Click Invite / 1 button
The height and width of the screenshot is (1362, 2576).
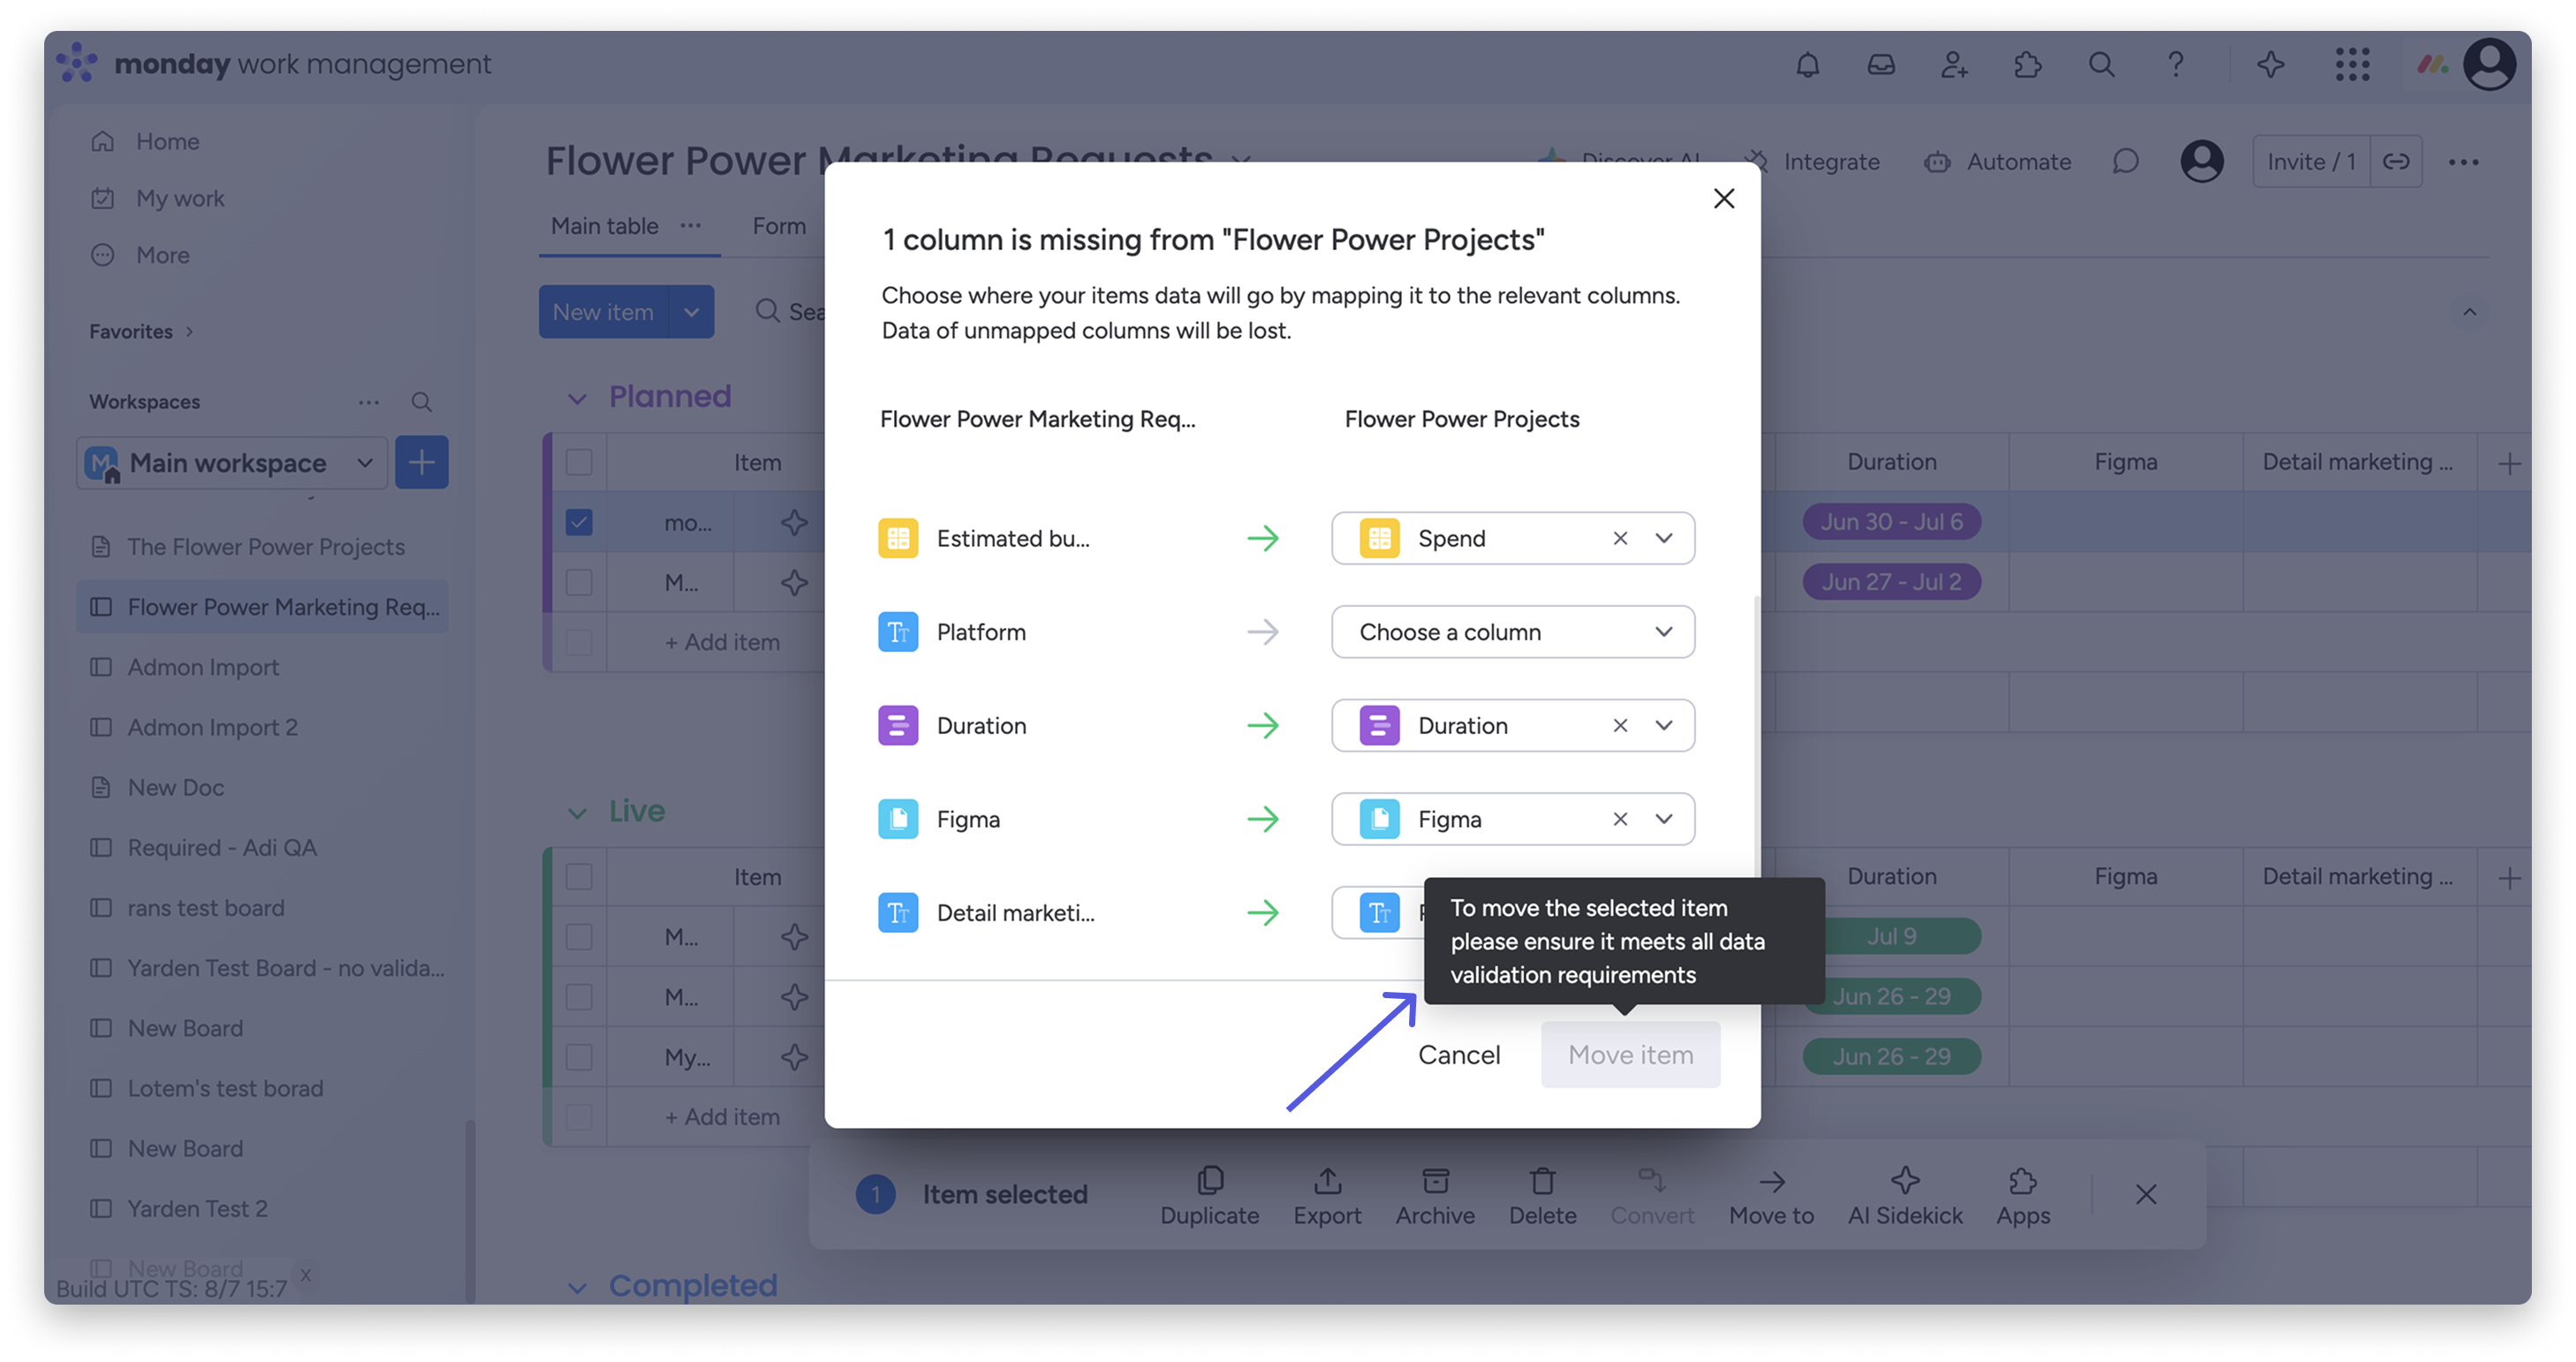[2310, 162]
